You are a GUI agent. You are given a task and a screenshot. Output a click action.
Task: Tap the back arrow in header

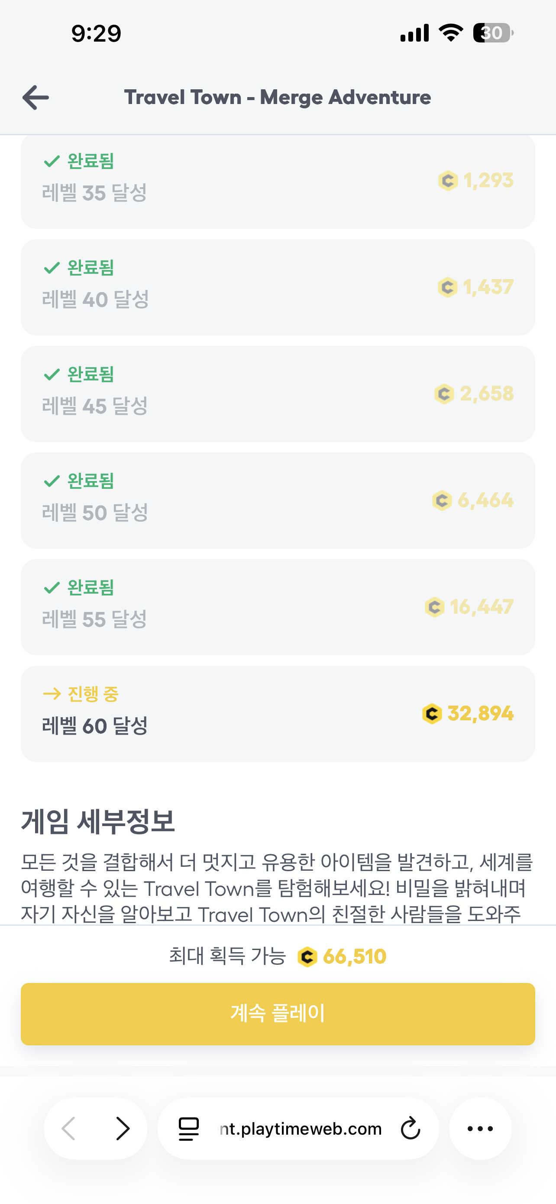point(36,98)
